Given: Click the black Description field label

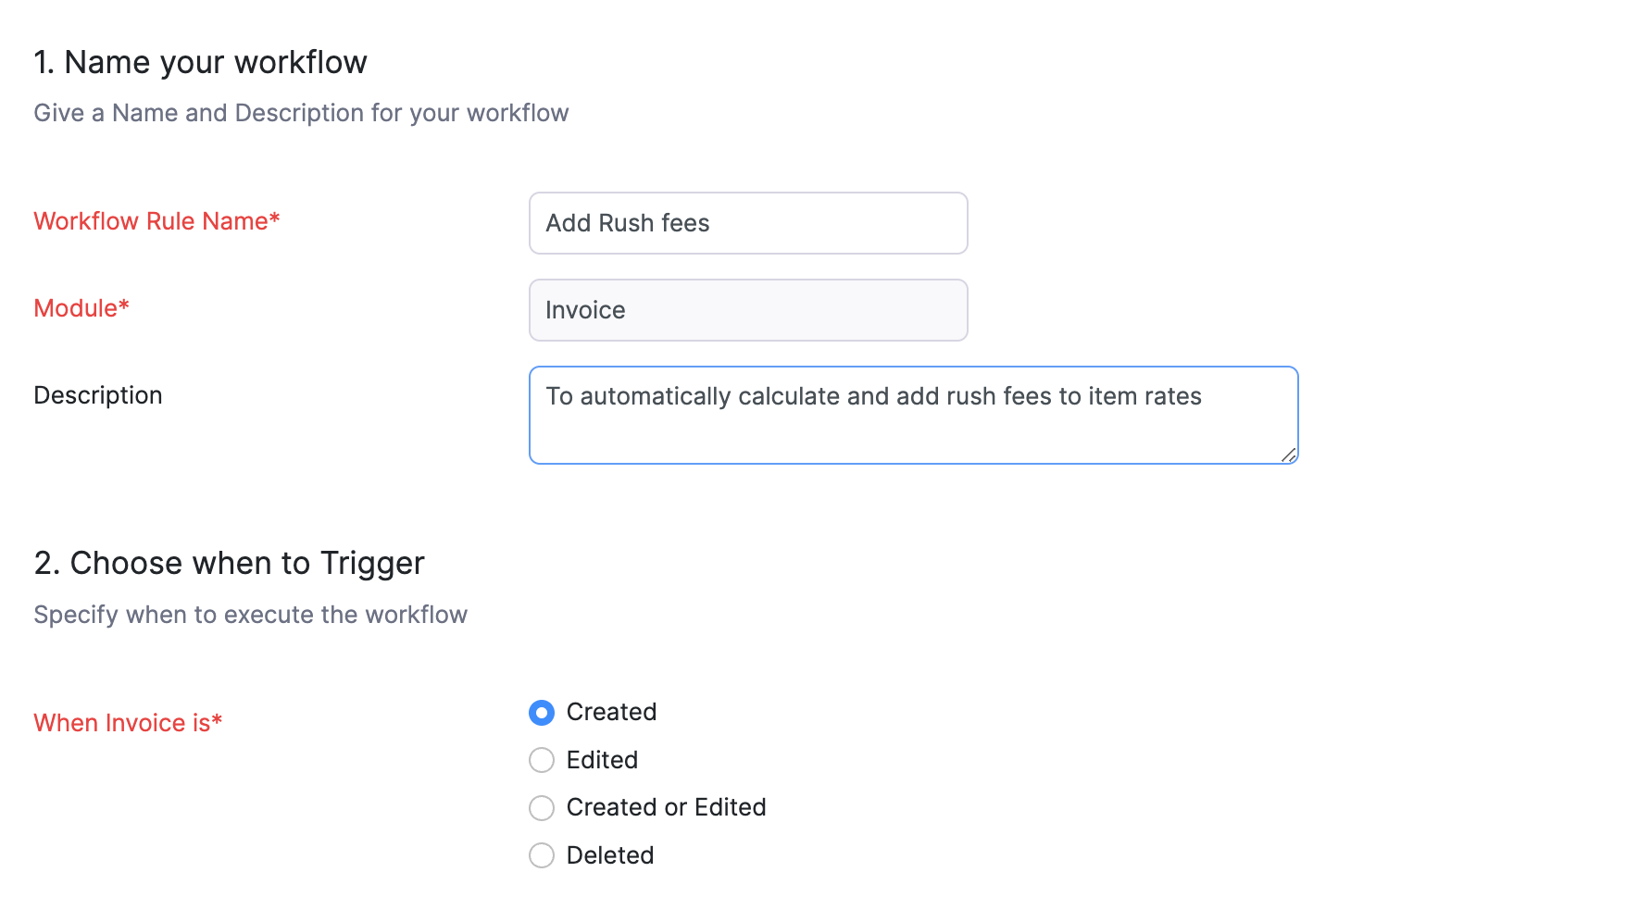Looking at the screenshot, I should click(98, 395).
